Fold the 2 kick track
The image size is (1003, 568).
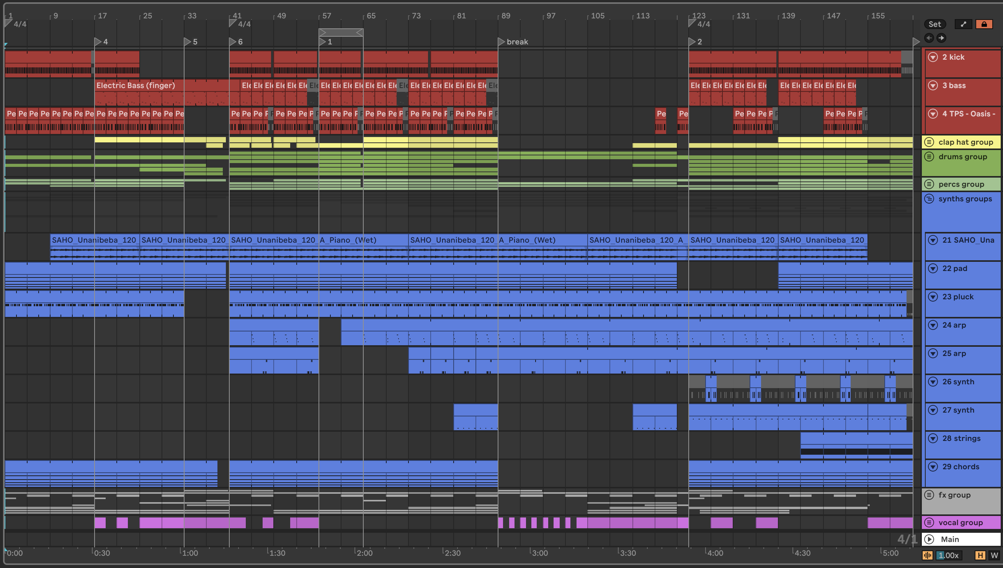933,57
